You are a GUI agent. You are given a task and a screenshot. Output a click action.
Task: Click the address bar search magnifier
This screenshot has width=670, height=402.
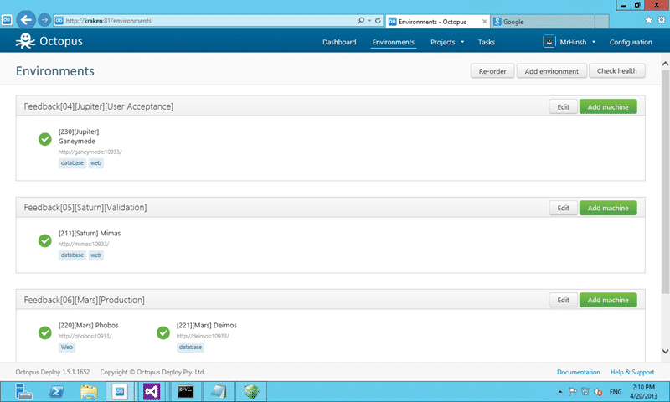(x=361, y=20)
